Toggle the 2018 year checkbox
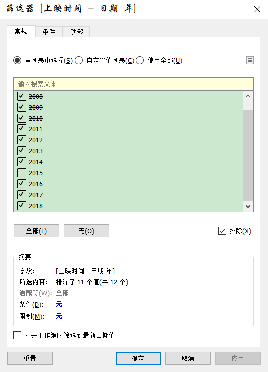This screenshot has height=372, width=268. [22, 206]
